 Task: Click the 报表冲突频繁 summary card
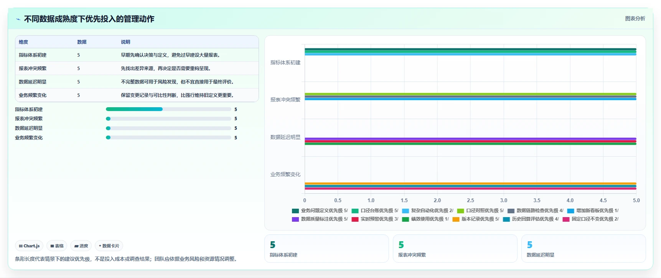pyautogui.click(x=455, y=249)
